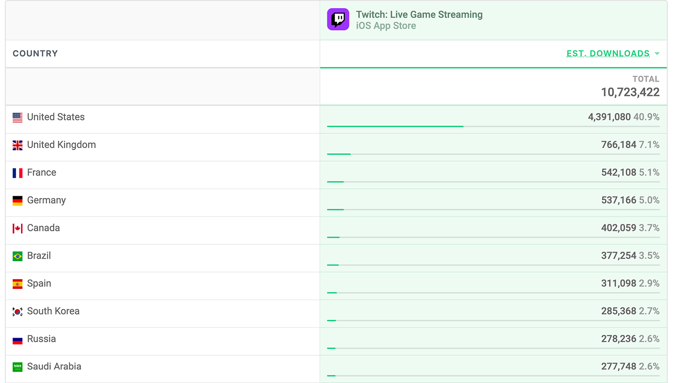Open the Twitch: Live Game Streaming title
This screenshot has height=383, width=674.
pyautogui.click(x=419, y=14)
